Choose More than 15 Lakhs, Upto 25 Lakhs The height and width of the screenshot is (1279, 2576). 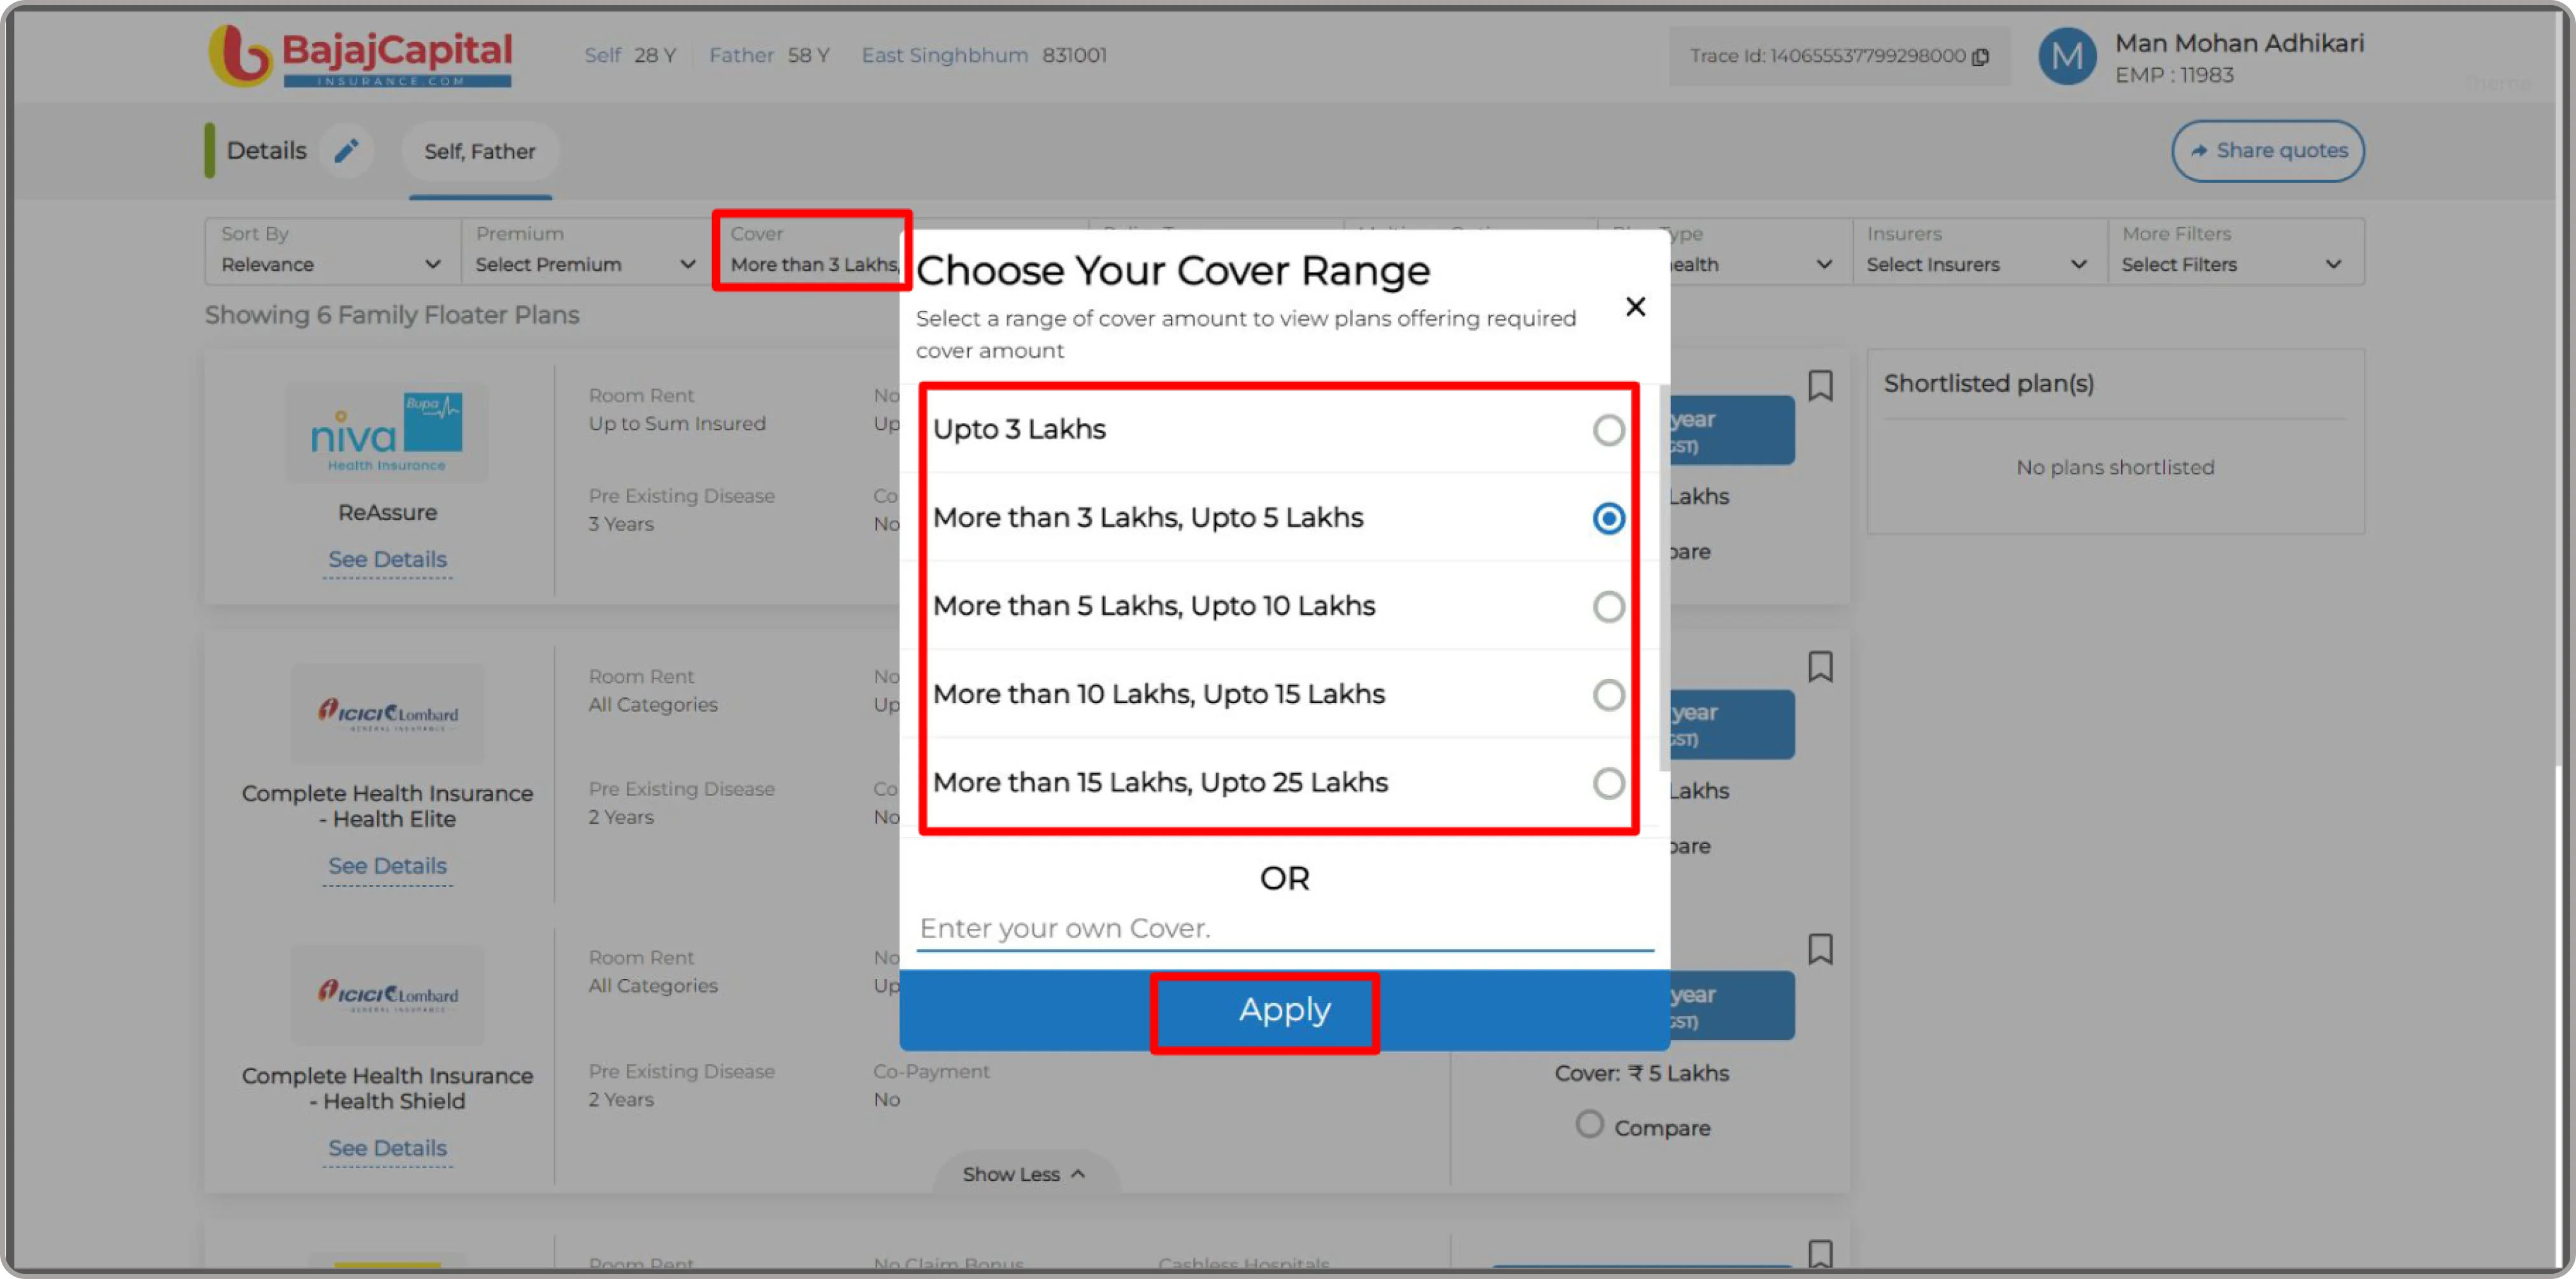coord(1280,782)
